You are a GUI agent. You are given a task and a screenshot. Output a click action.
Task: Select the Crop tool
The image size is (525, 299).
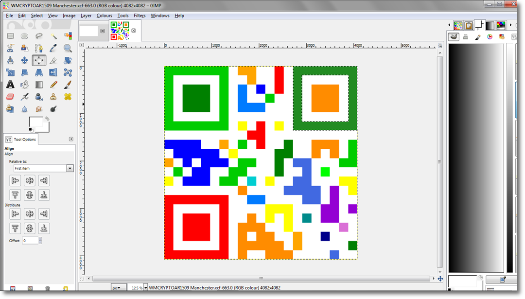pos(53,60)
